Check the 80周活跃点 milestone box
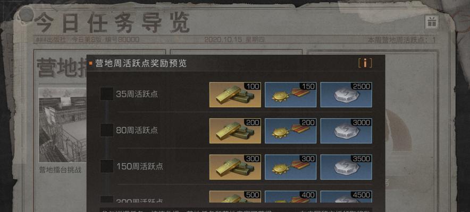This screenshot has height=212, width=470. click(x=107, y=130)
